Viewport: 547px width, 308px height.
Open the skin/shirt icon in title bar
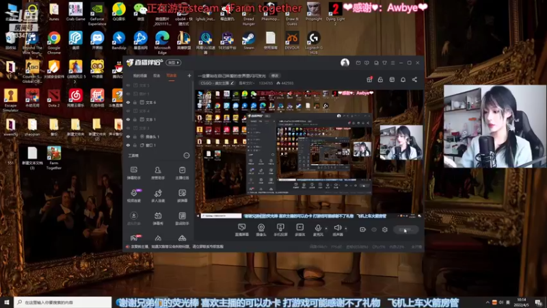384,63
